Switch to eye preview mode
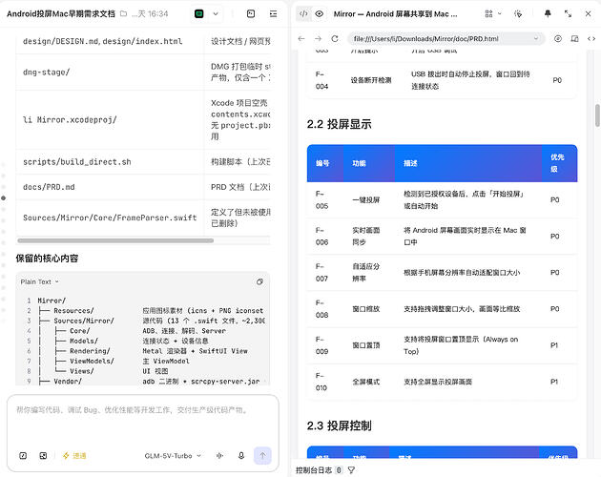Screen dimensions: 601x477 pyautogui.click(x=320, y=13)
